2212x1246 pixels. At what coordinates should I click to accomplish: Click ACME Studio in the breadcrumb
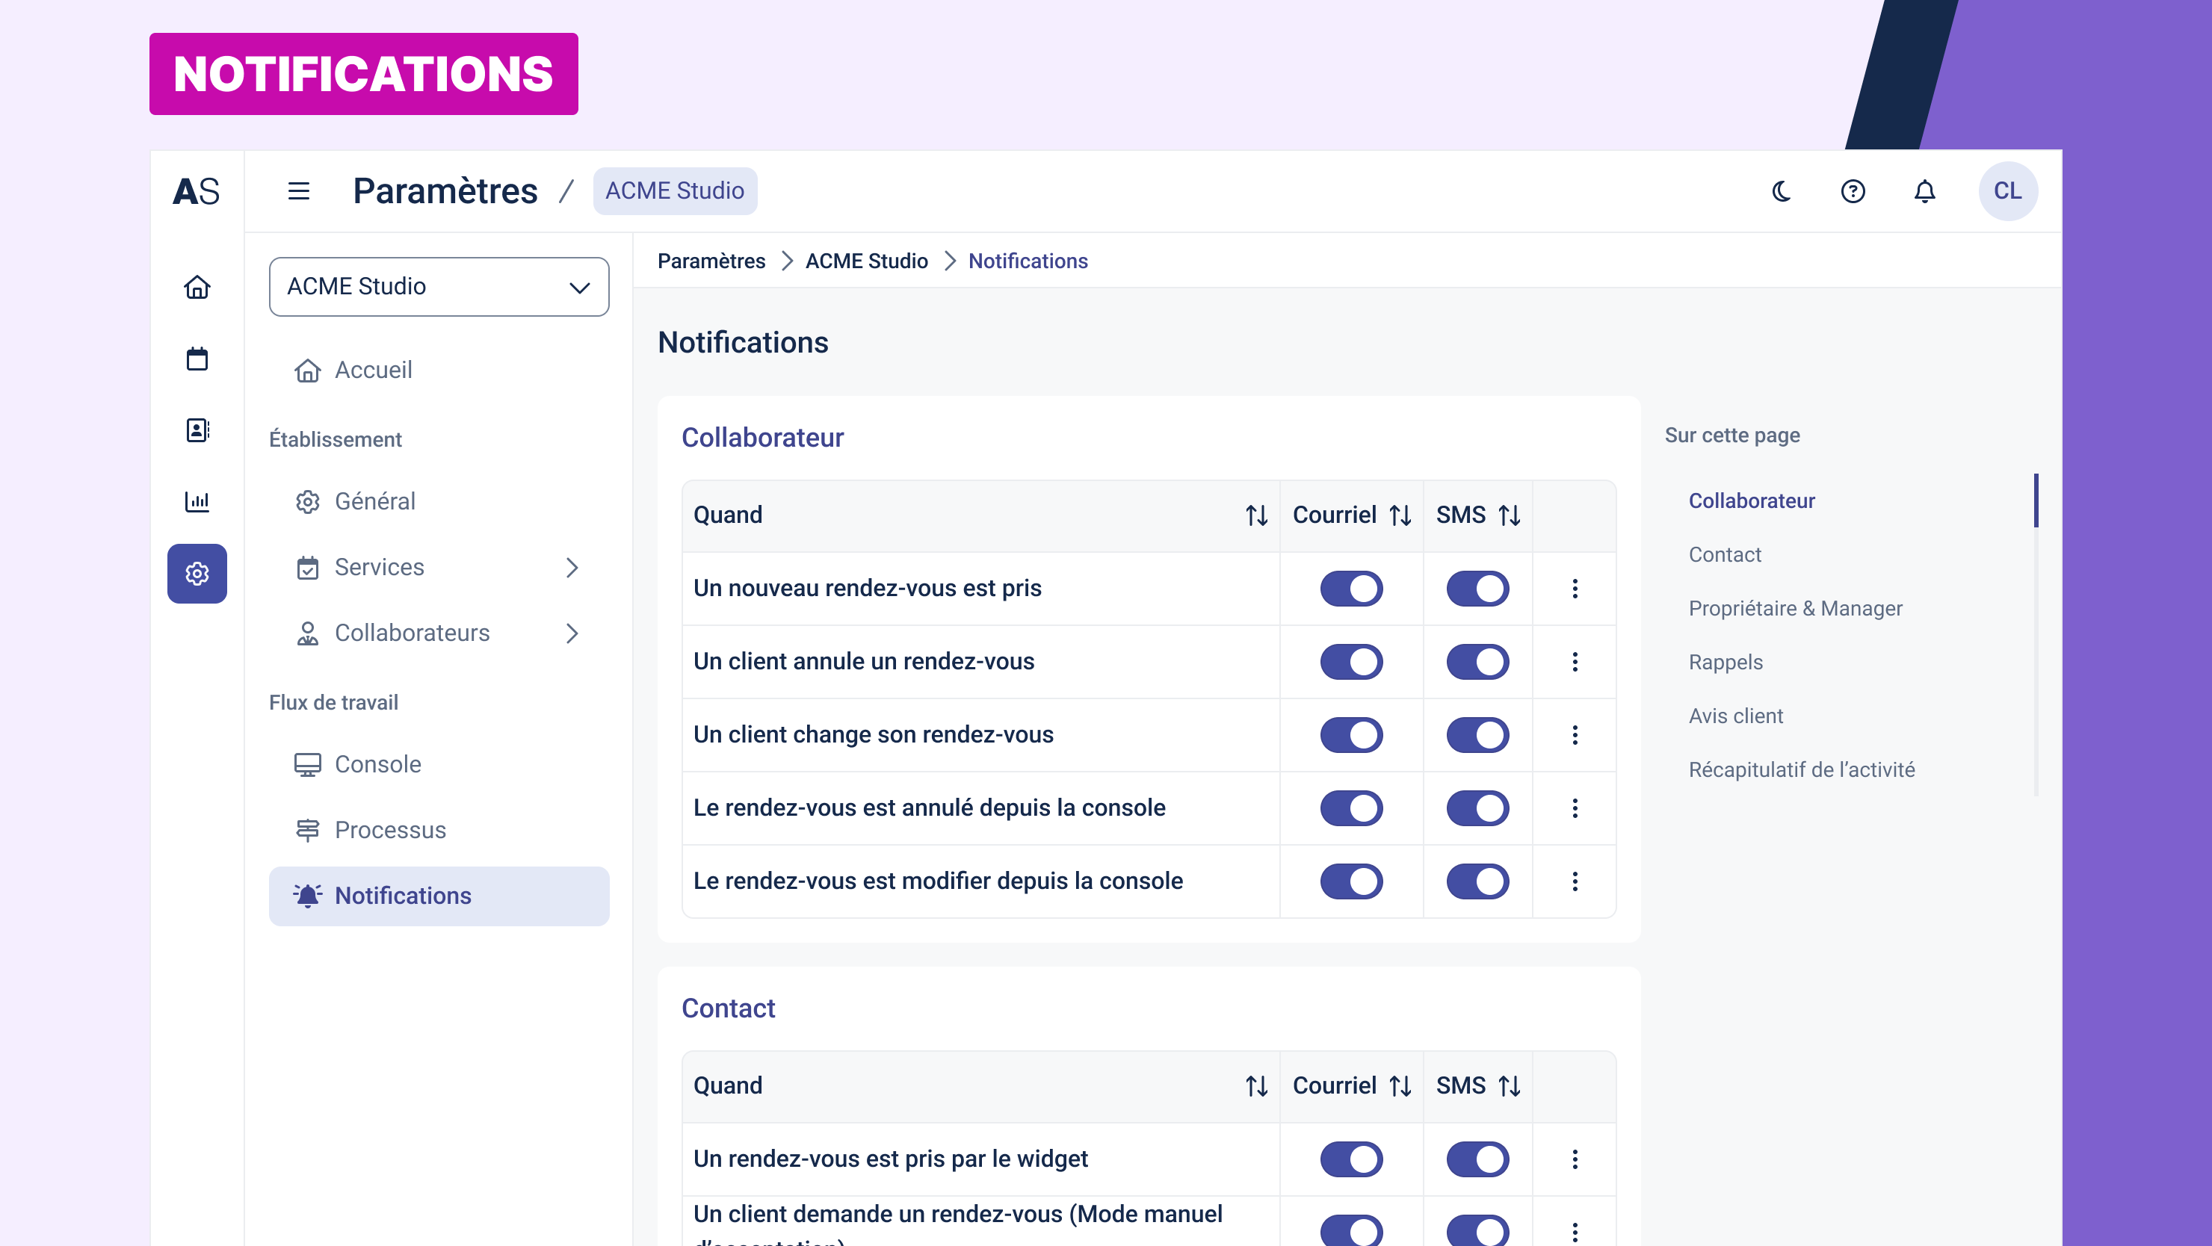(x=865, y=261)
